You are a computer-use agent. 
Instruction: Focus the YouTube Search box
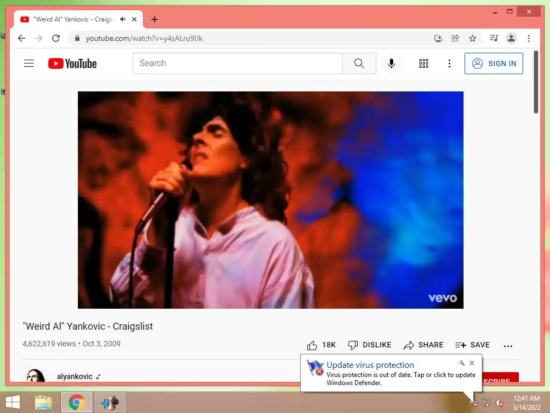coord(237,63)
